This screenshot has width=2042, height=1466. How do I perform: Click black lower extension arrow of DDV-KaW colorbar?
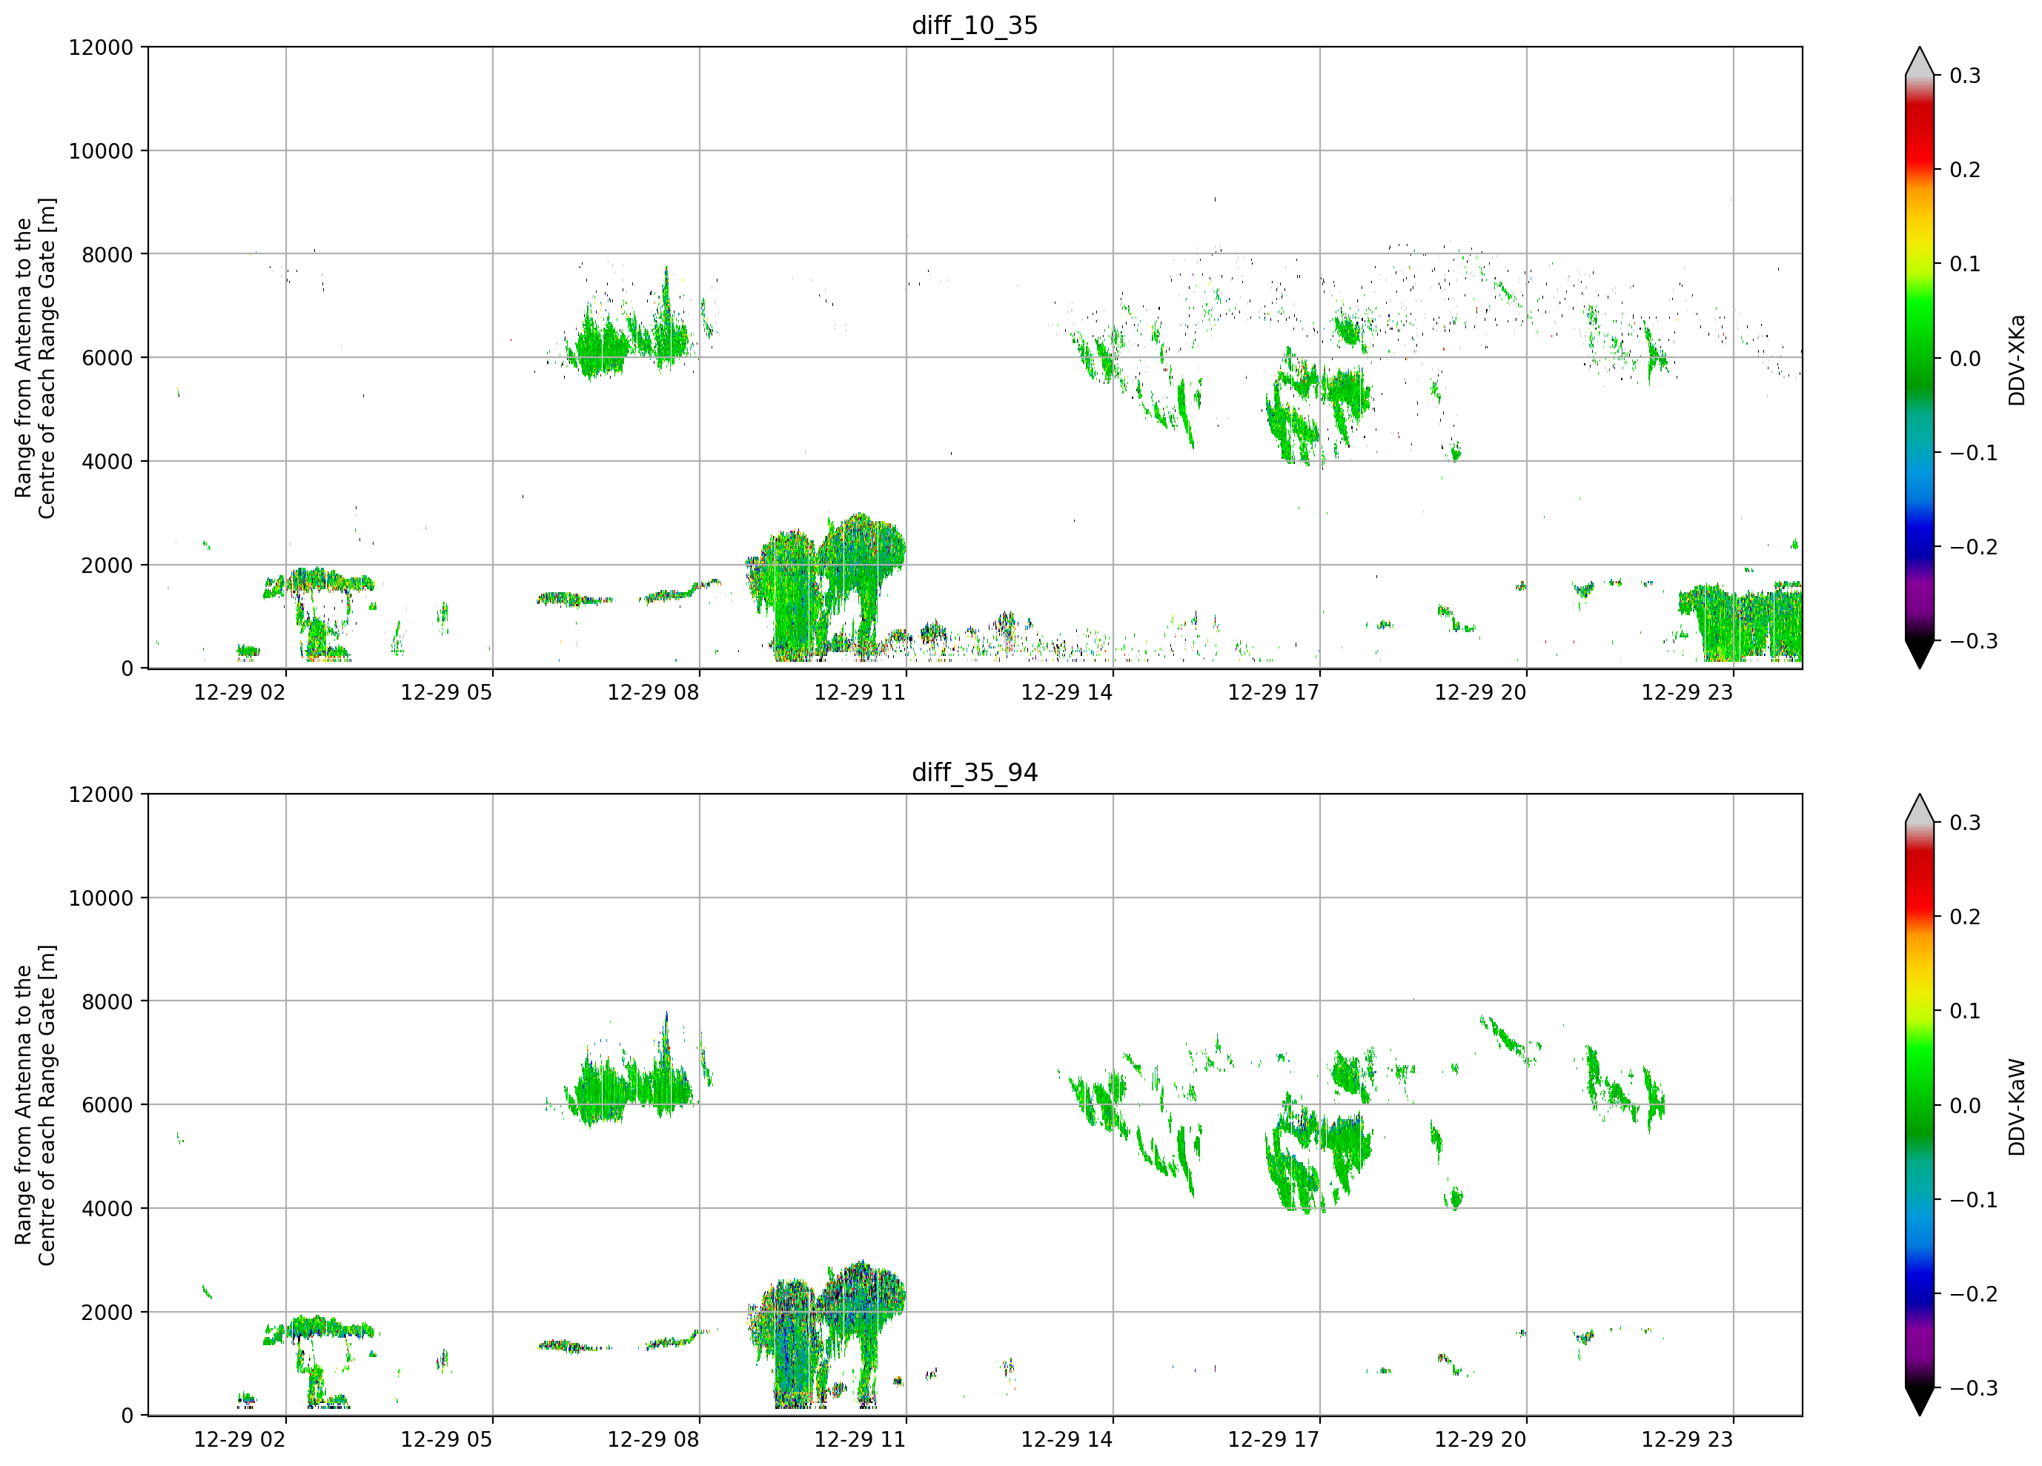tap(1920, 1402)
